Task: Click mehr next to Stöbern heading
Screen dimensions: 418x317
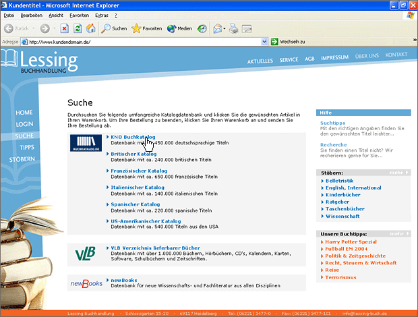Action: pyautogui.click(x=399, y=173)
